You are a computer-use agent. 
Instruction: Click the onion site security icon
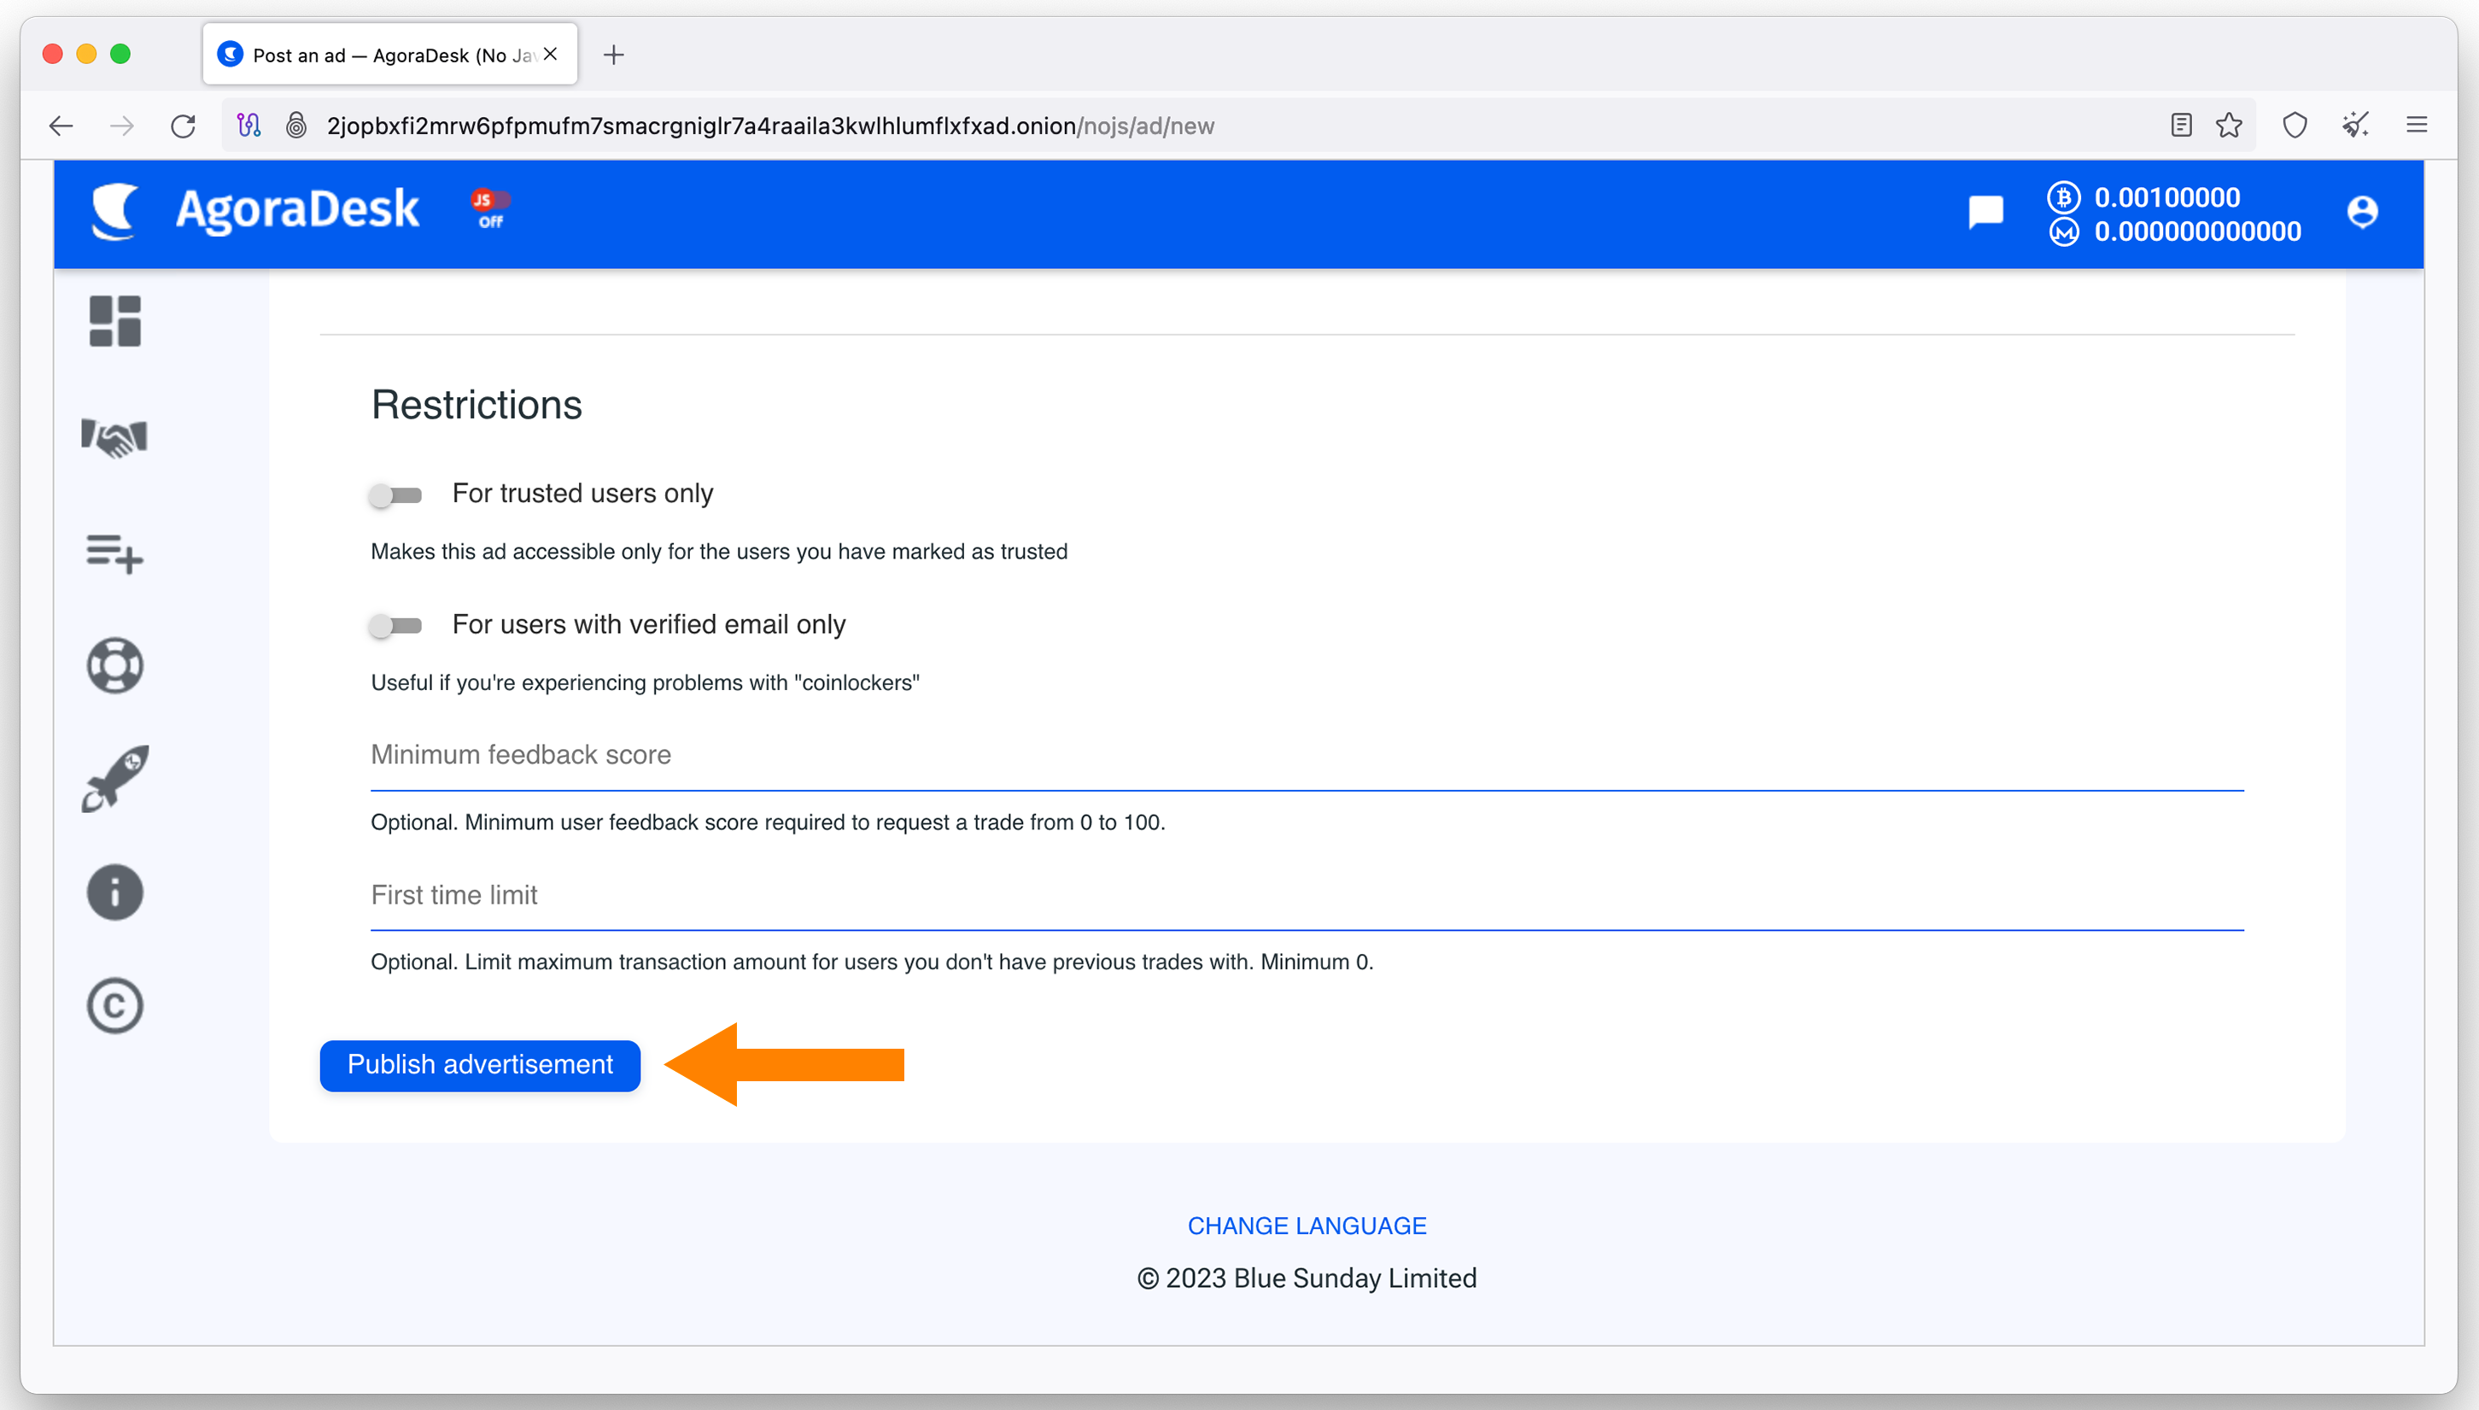pyautogui.click(x=296, y=126)
